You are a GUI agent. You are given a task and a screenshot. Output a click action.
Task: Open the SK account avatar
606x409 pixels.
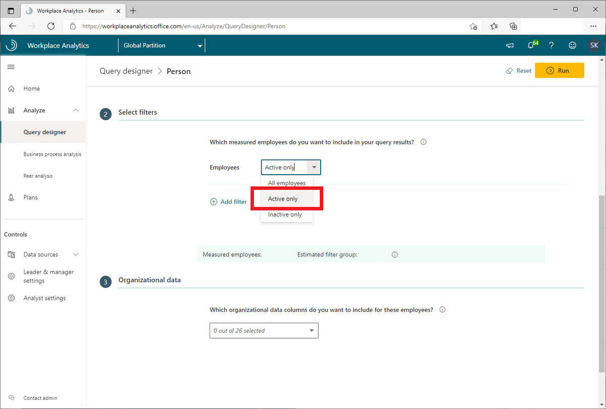[594, 45]
